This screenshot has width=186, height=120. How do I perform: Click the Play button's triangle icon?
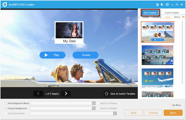[x=46, y=55]
